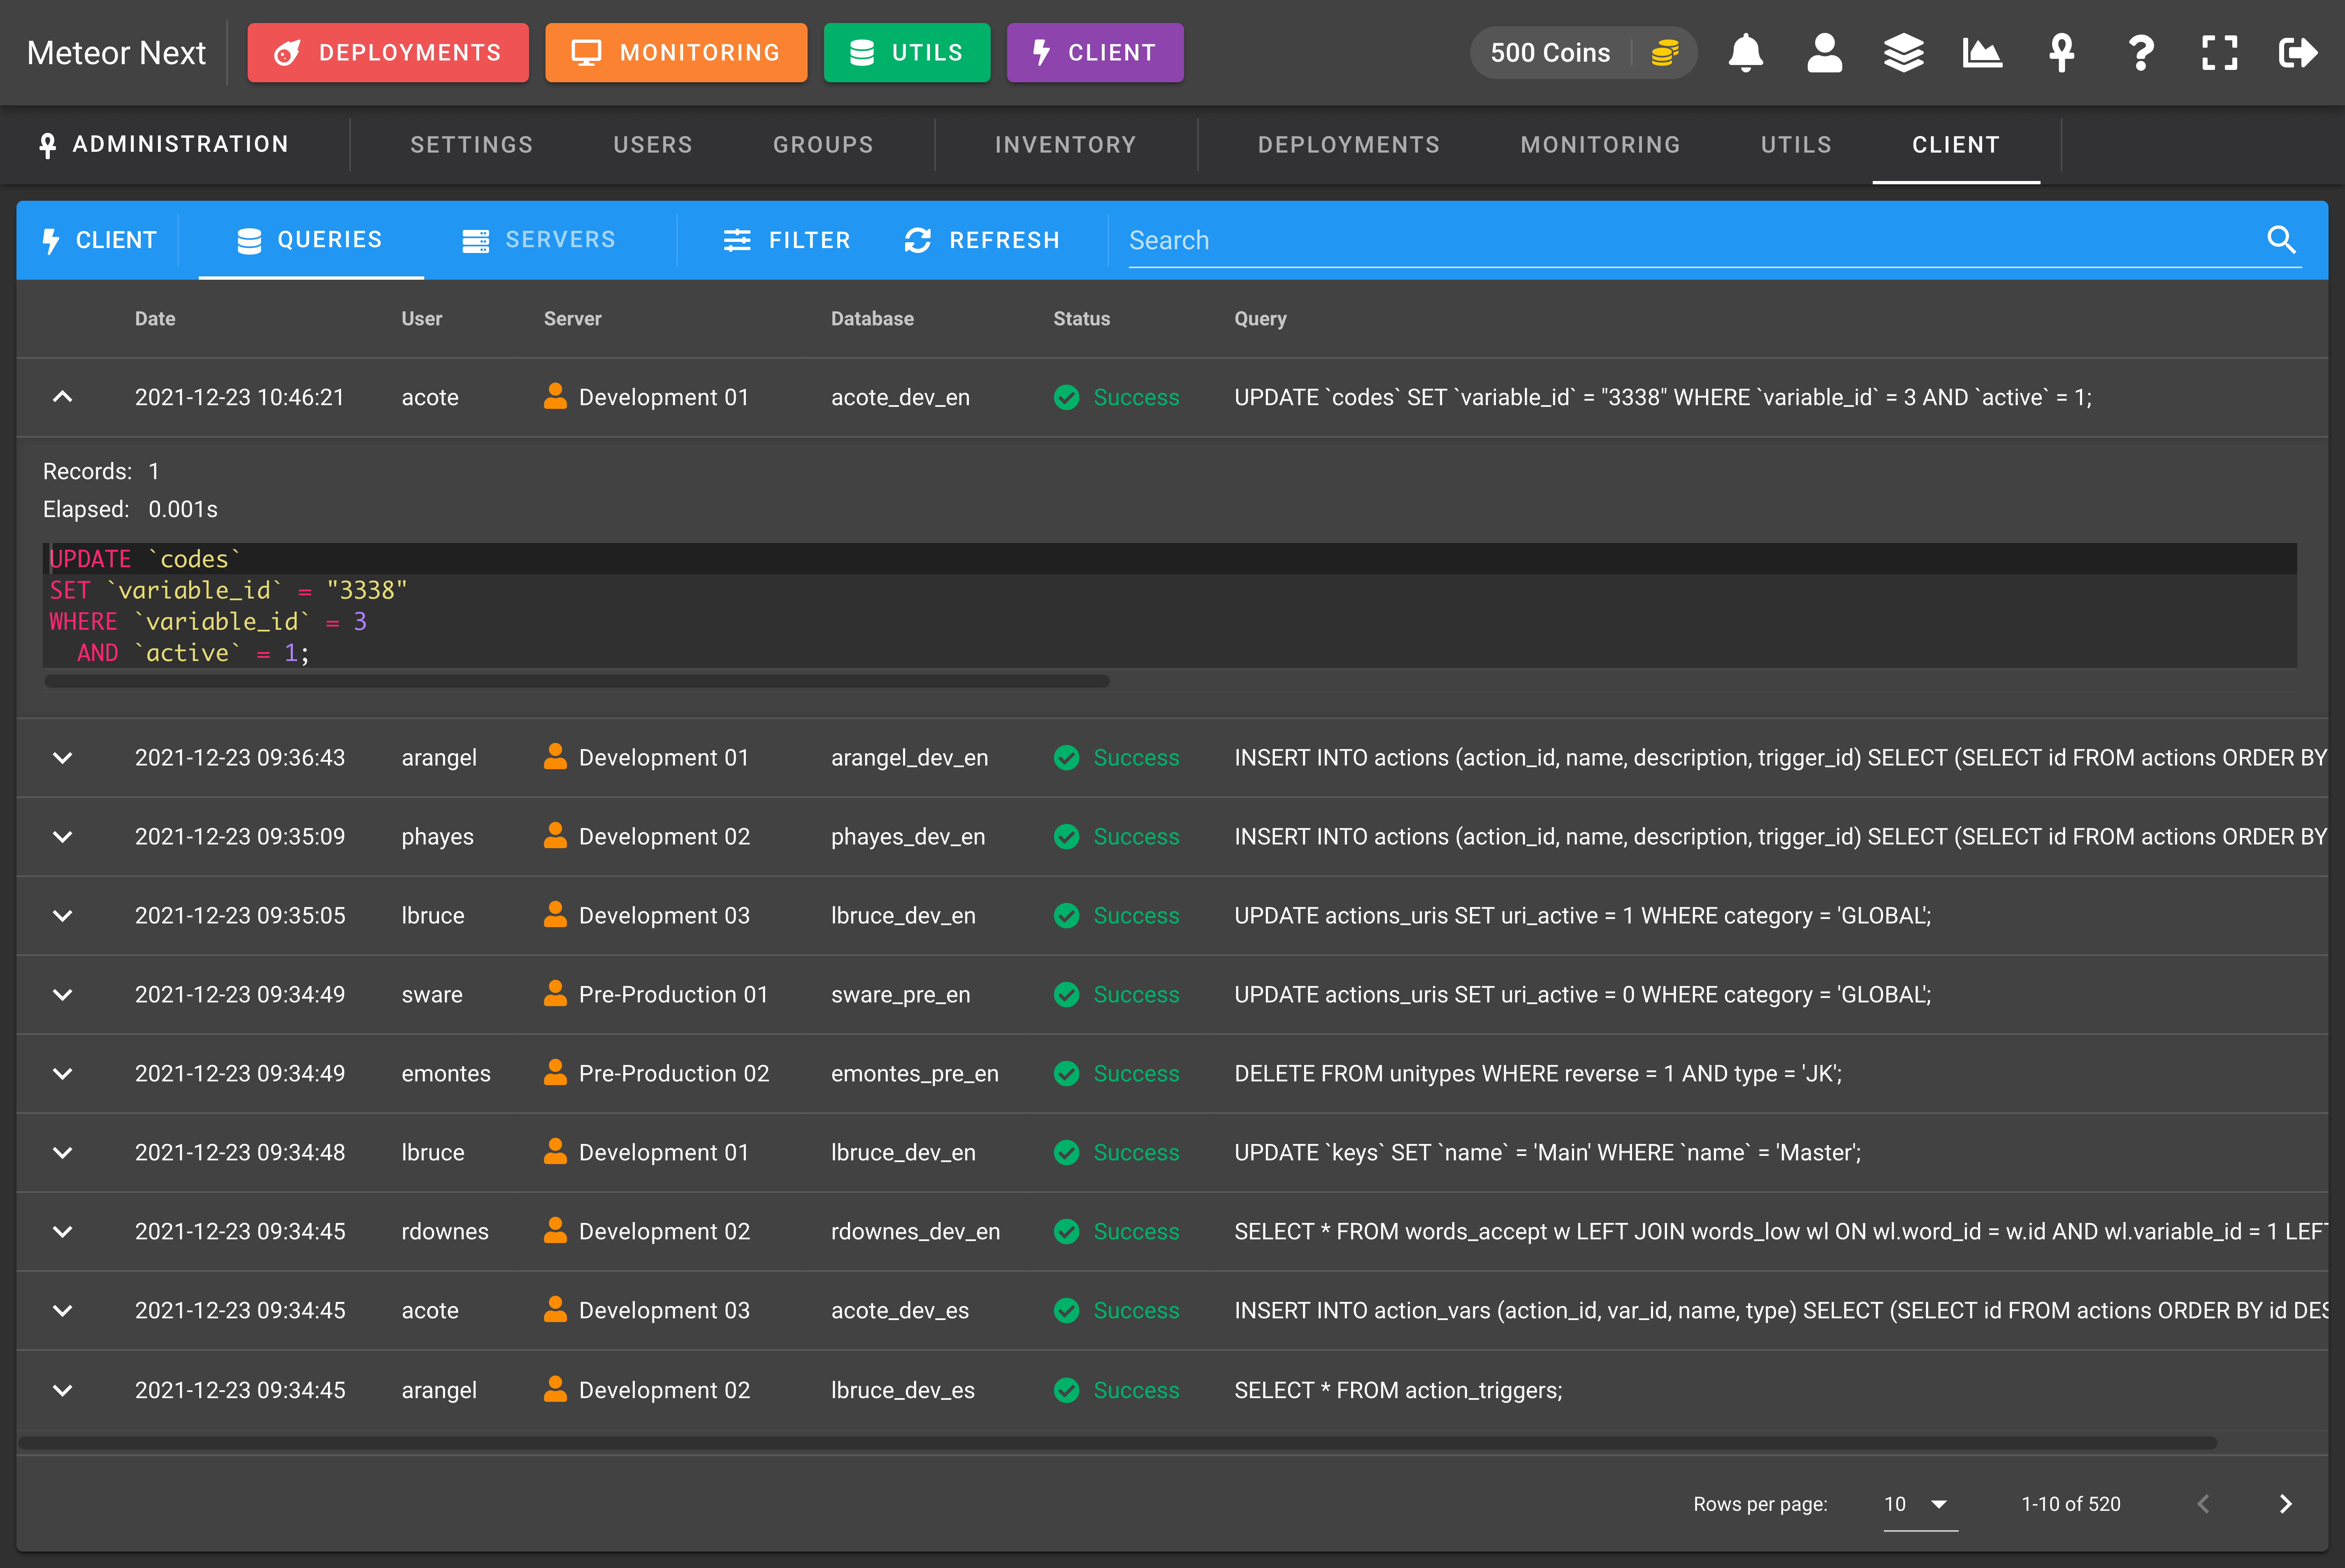Select the Queries tab
The width and height of the screenshot is (2345, 1568).
point(310,240)
